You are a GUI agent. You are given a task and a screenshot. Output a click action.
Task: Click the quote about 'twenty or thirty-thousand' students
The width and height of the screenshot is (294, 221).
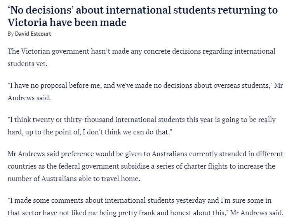(x=141, y=126)
